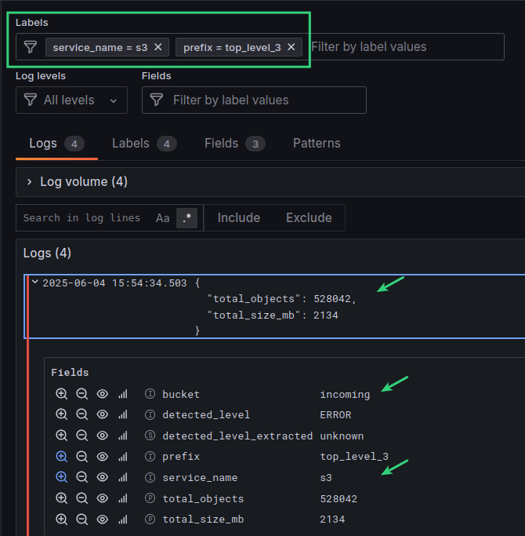Filter out value on detected_level field
The height and width of the screenshot is (536, 525).
(82, 414)
